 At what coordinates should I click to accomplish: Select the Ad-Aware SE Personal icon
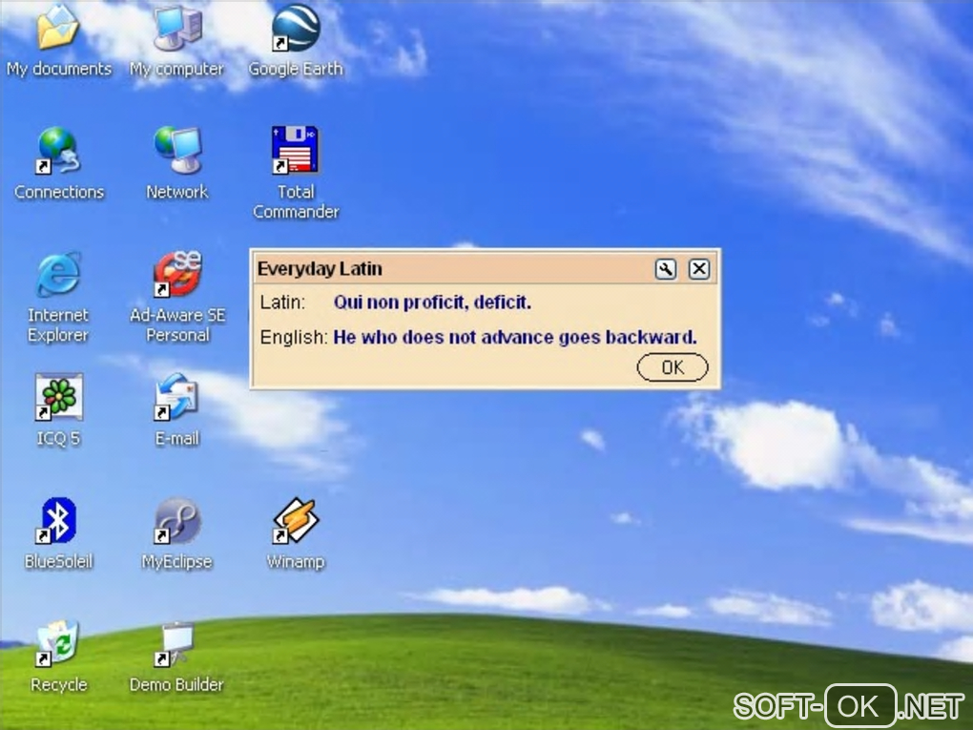coord(177,274)
